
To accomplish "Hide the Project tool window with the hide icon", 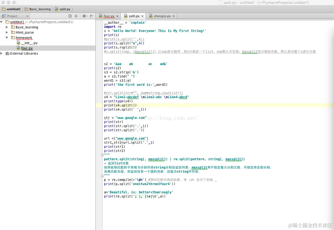I will tap(92, 16).
